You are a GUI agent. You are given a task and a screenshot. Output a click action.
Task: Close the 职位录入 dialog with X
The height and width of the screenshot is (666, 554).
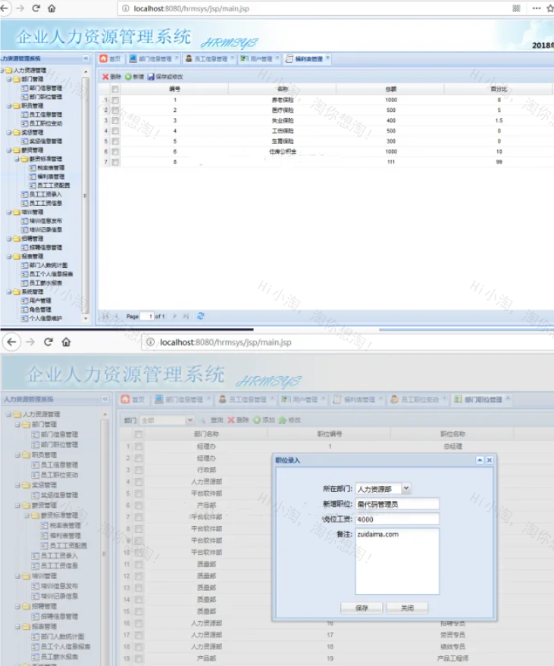point(490,460)
